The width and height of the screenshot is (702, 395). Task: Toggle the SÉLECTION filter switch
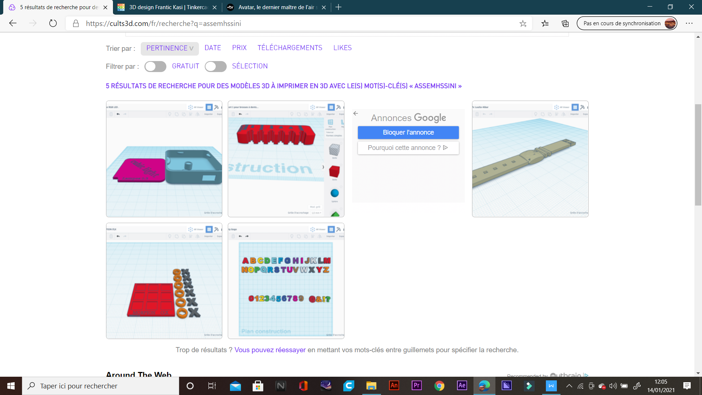(x=215, y=66)
